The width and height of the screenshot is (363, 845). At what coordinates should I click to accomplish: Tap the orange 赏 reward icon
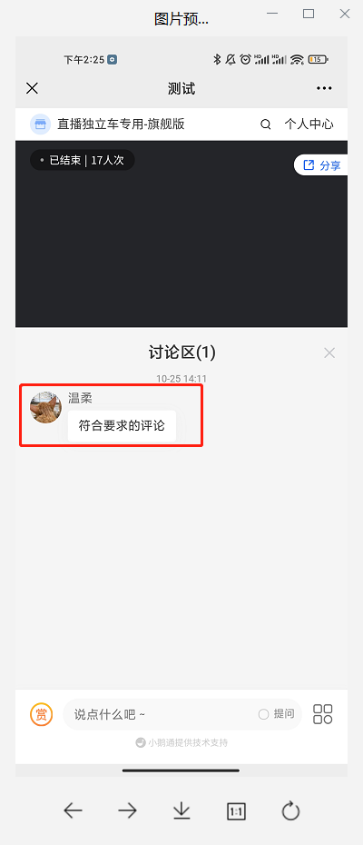click(41, 714)
